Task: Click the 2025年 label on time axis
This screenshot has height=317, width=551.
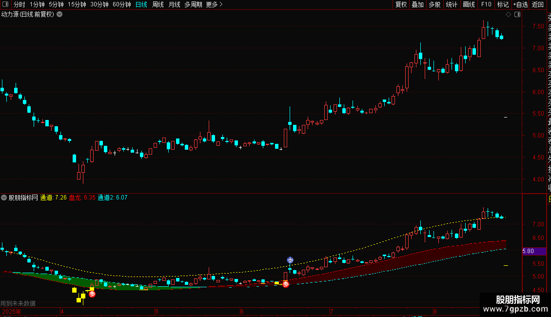Action: click(x=12, y=312)
